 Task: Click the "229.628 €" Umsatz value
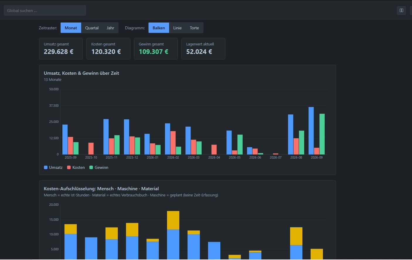pyautogui.click(x=59, y=52)
